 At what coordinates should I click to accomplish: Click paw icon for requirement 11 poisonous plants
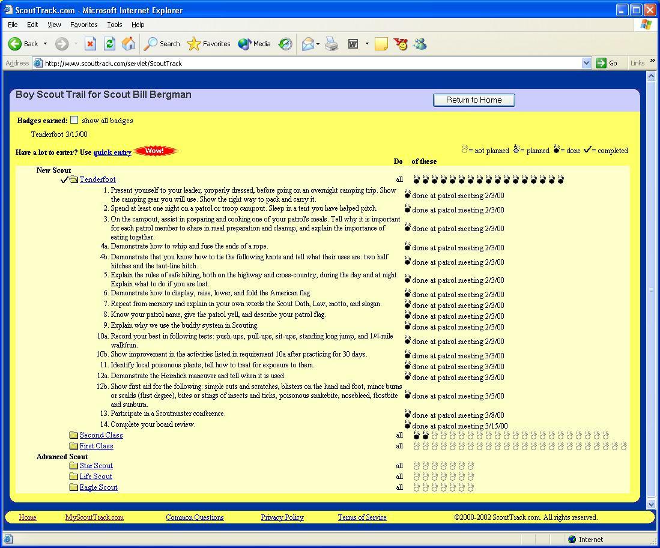(x=407, y=364)
